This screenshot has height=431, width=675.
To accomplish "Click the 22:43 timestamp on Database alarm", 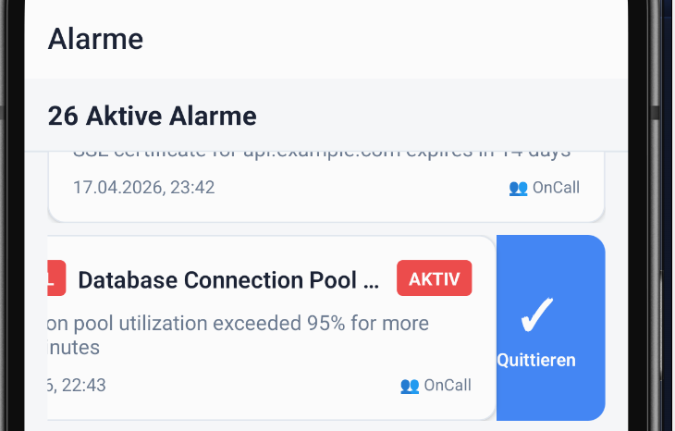I will (x=78, y=386).
